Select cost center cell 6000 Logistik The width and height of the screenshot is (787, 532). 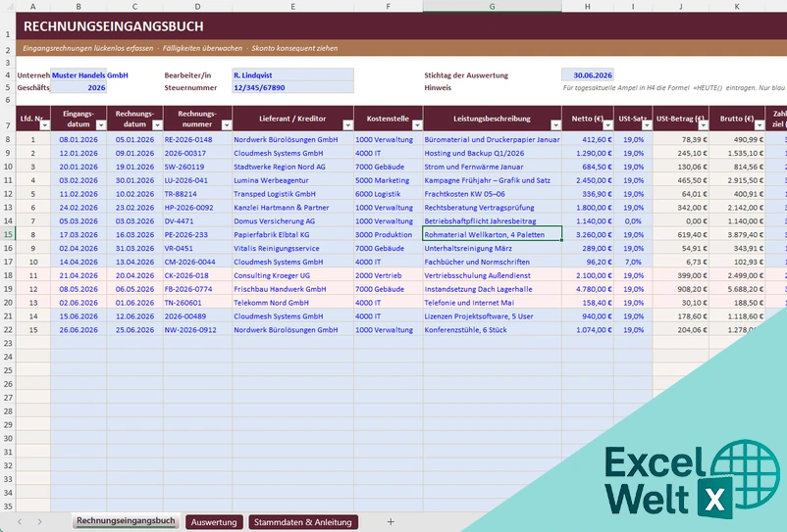388,194
